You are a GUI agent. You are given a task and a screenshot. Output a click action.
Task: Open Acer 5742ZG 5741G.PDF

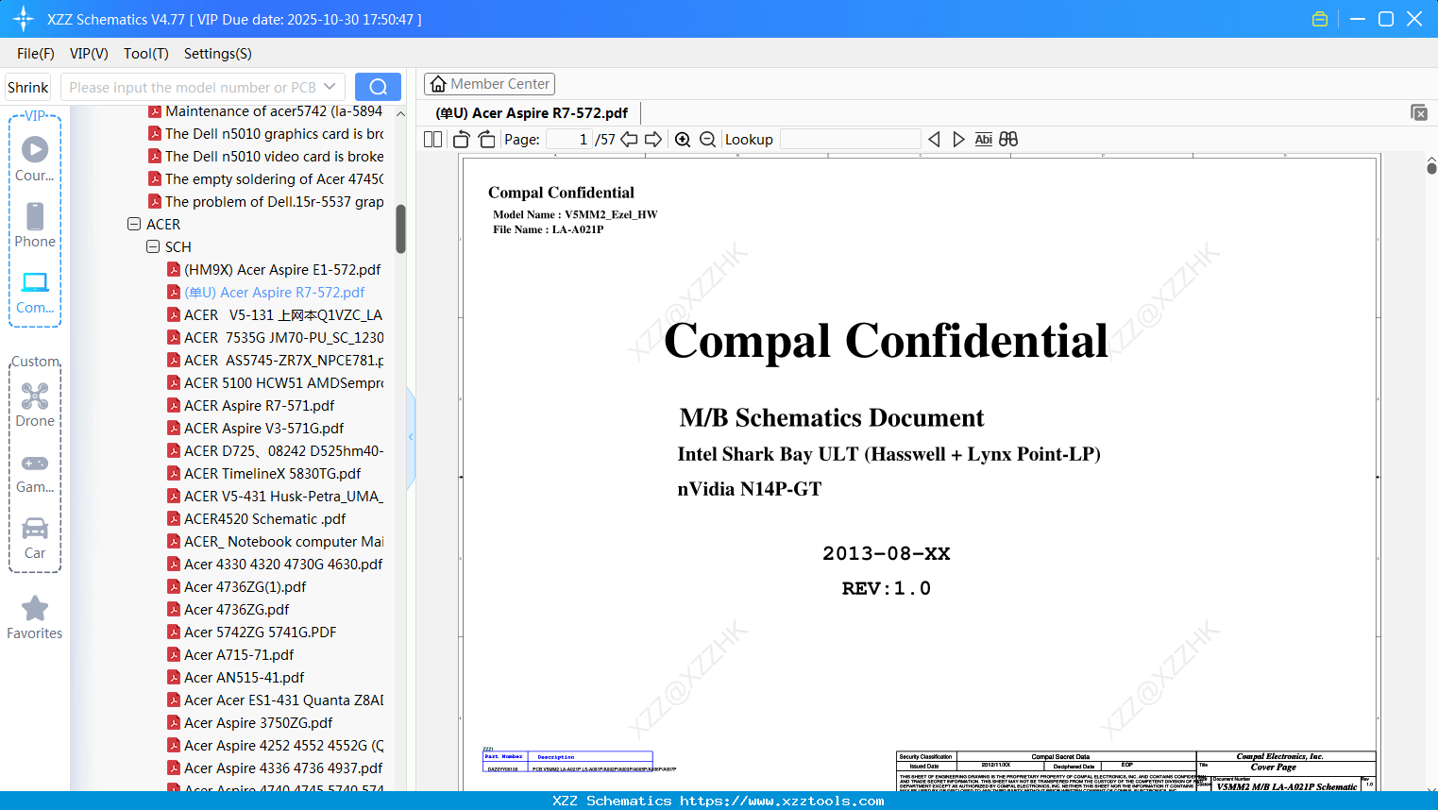pyautogui.click(x=260, y=633)
